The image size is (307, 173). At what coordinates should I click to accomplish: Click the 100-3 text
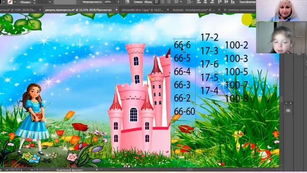236,59
